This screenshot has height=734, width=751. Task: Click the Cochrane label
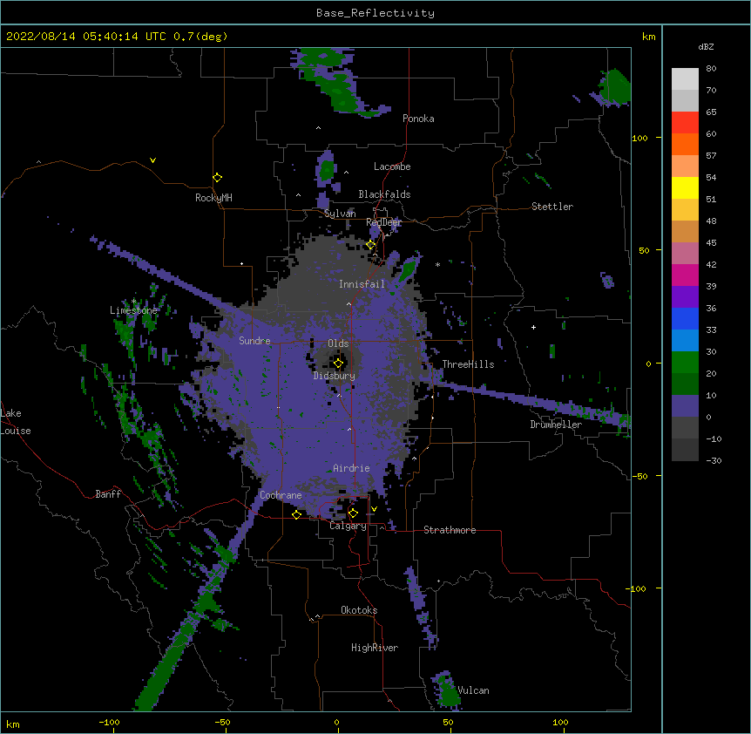click(281, 495)
